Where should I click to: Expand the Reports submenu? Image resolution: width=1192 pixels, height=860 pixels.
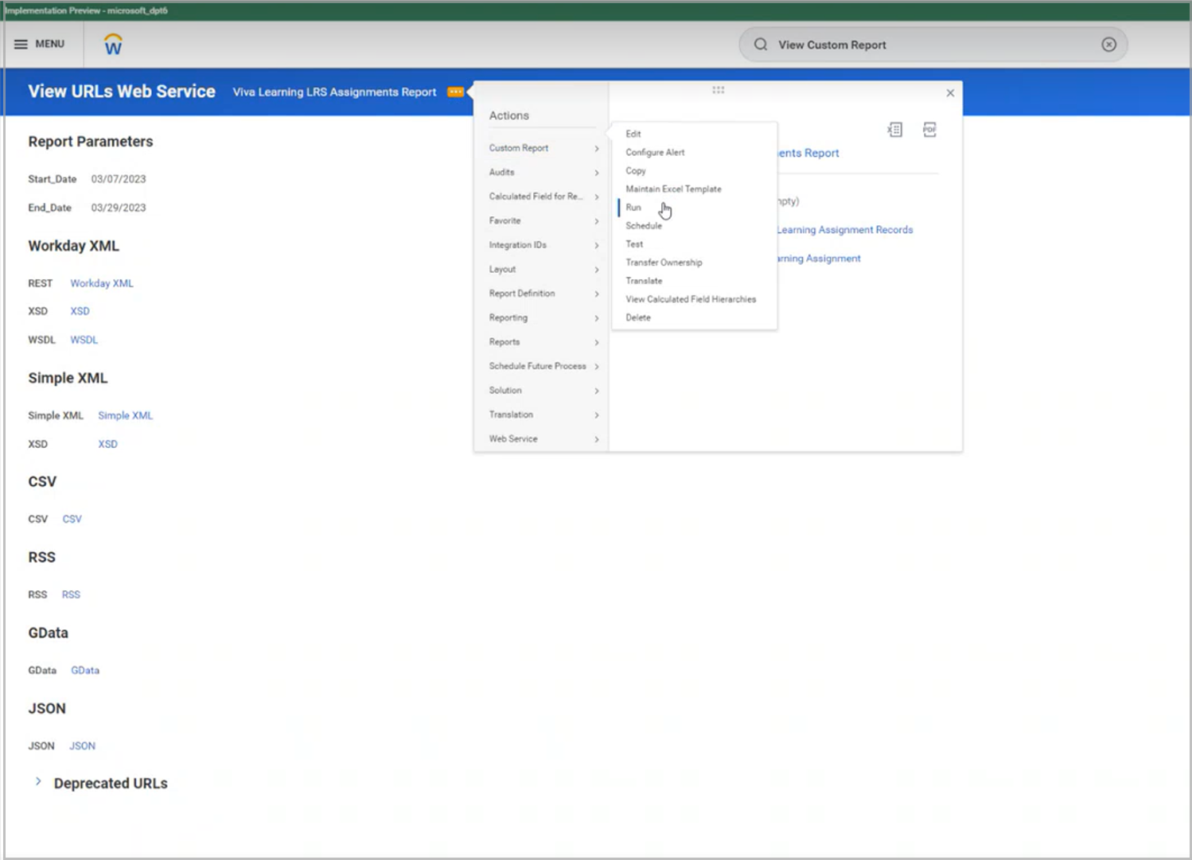[543, 342]
